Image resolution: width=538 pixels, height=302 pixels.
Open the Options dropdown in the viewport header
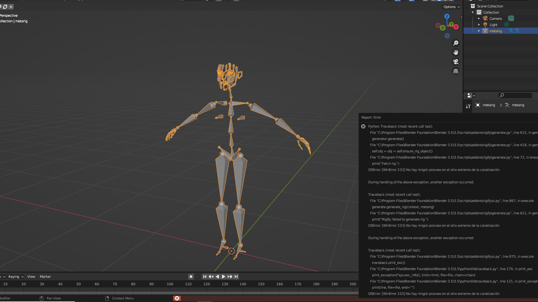click(x=451, y=7)
